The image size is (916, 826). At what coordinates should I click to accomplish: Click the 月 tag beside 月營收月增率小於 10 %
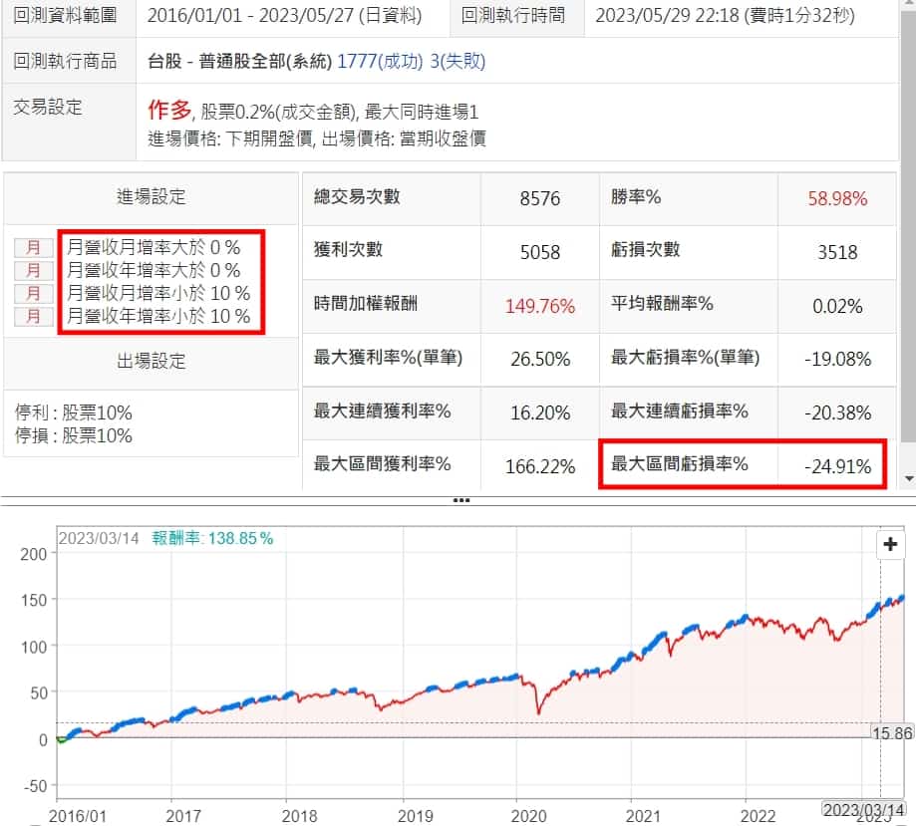click(x=33, y=293)
